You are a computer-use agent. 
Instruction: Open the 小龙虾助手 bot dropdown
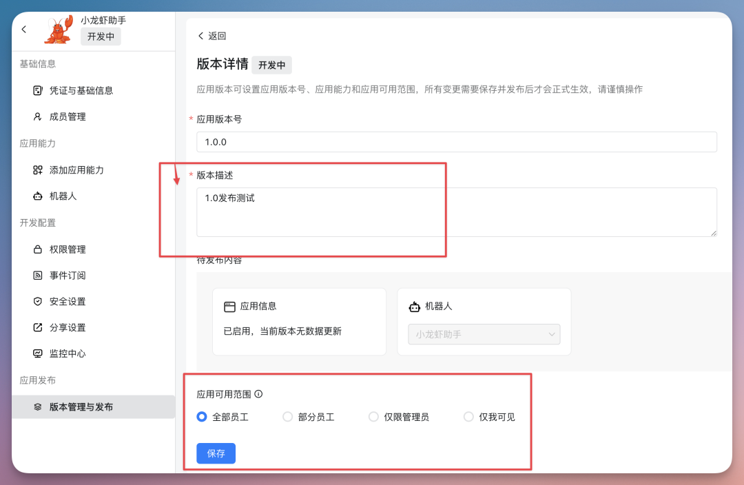tap(484, 333)
